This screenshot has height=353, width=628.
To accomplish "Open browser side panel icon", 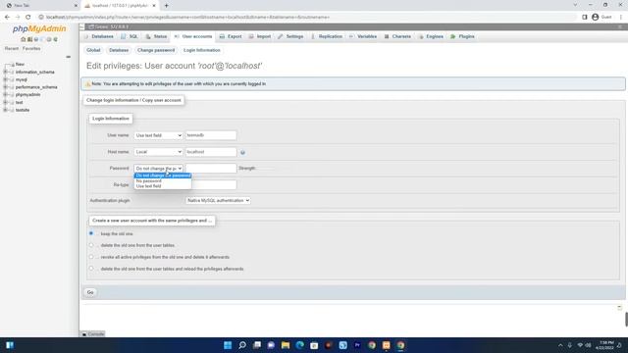I will (585, 18).
